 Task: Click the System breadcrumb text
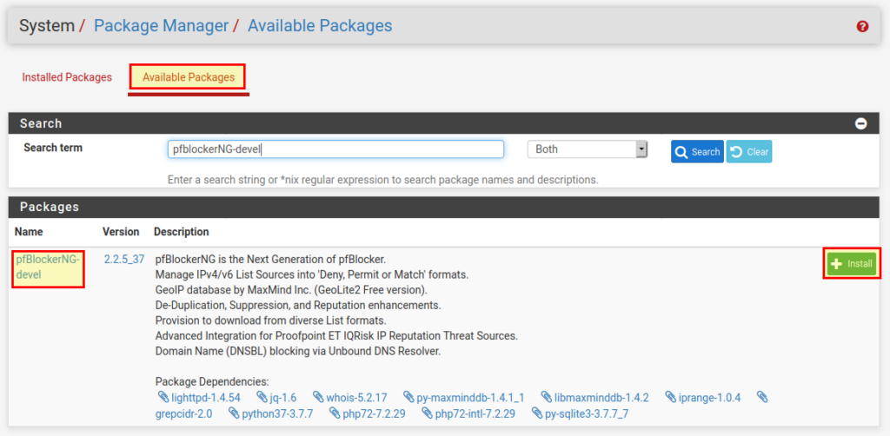tap(47, 25)
